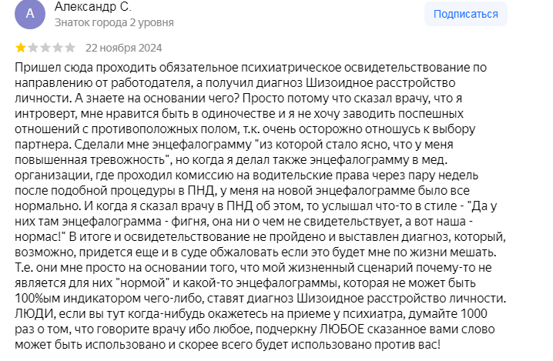Screen dimensions: 553x361
Task: Click the second gray rating star
Action: [x=33, y=48]
